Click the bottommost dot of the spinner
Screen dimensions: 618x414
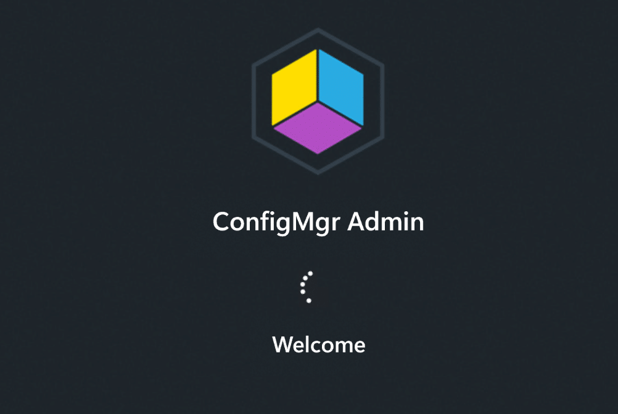click(x=309, y=301)
